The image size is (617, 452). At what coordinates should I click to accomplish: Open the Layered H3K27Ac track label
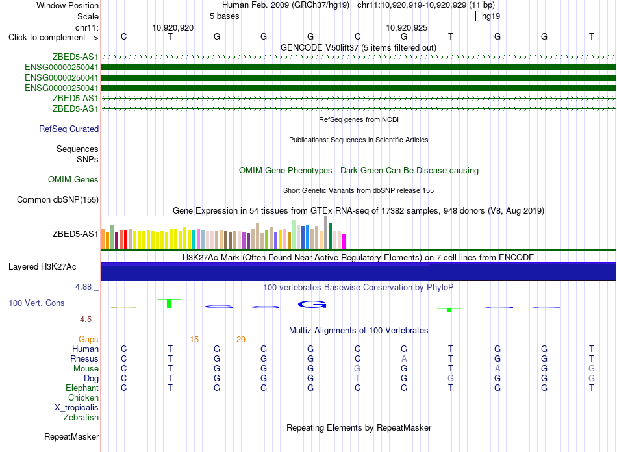pyautogui.click(x=42, y=267)
